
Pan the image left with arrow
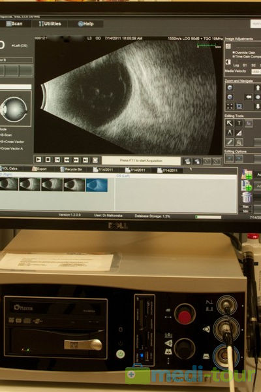click(x=248, y=97)
